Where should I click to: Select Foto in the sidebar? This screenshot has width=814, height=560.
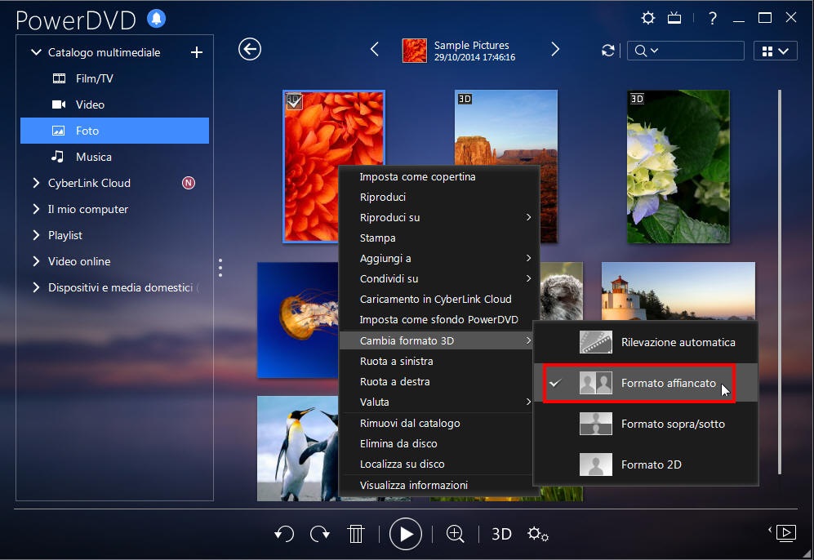click(115, 131)
